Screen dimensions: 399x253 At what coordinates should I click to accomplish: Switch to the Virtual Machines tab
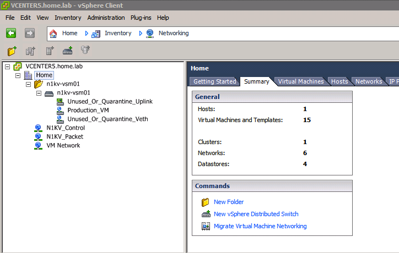pos(300,81)
